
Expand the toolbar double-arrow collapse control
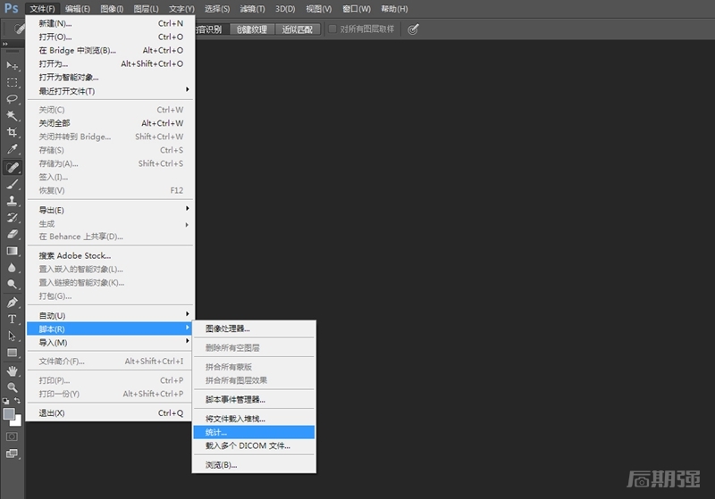click(x=5, y=44)
